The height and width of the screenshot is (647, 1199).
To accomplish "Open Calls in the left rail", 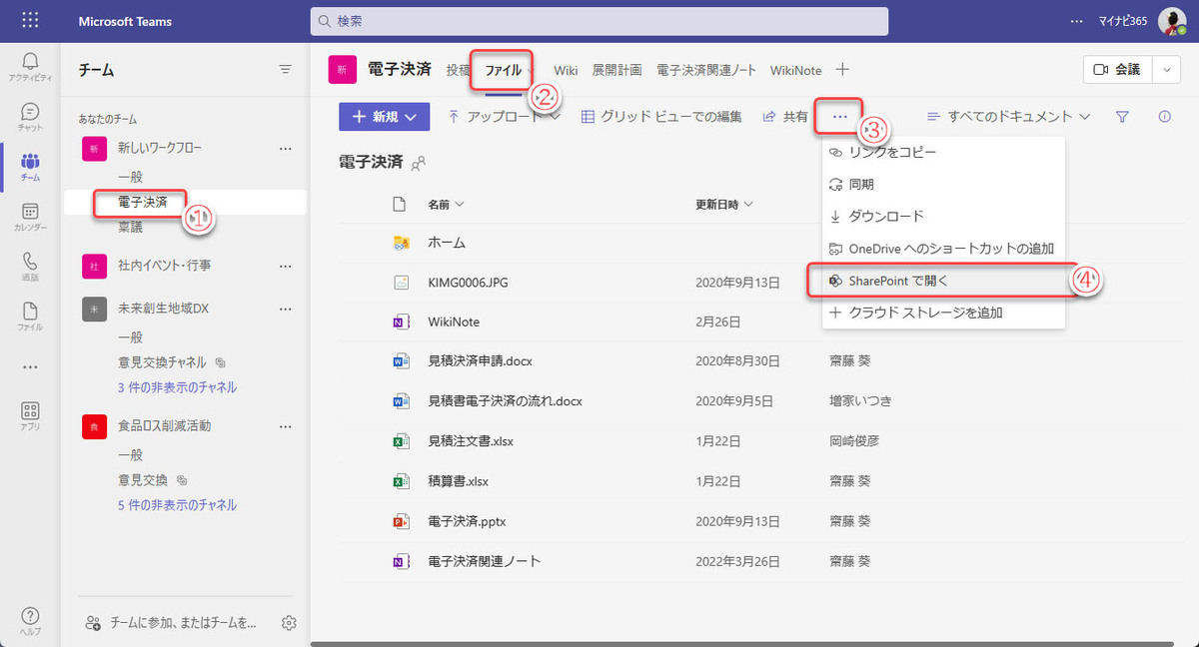I will click(30, 267).
